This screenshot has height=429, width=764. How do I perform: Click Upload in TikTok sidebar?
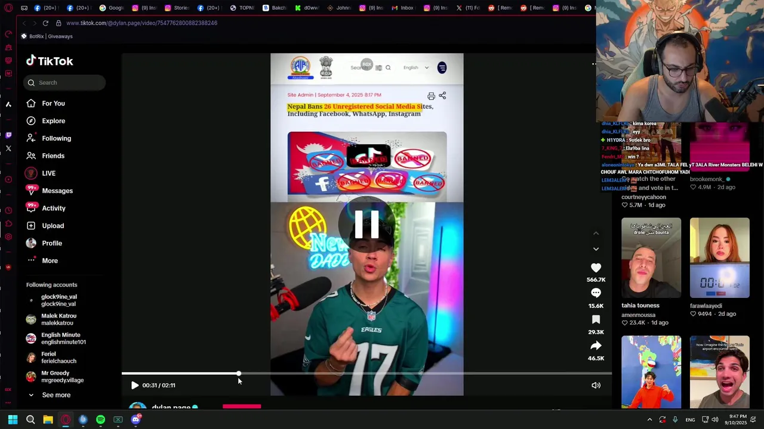(45, 226)
